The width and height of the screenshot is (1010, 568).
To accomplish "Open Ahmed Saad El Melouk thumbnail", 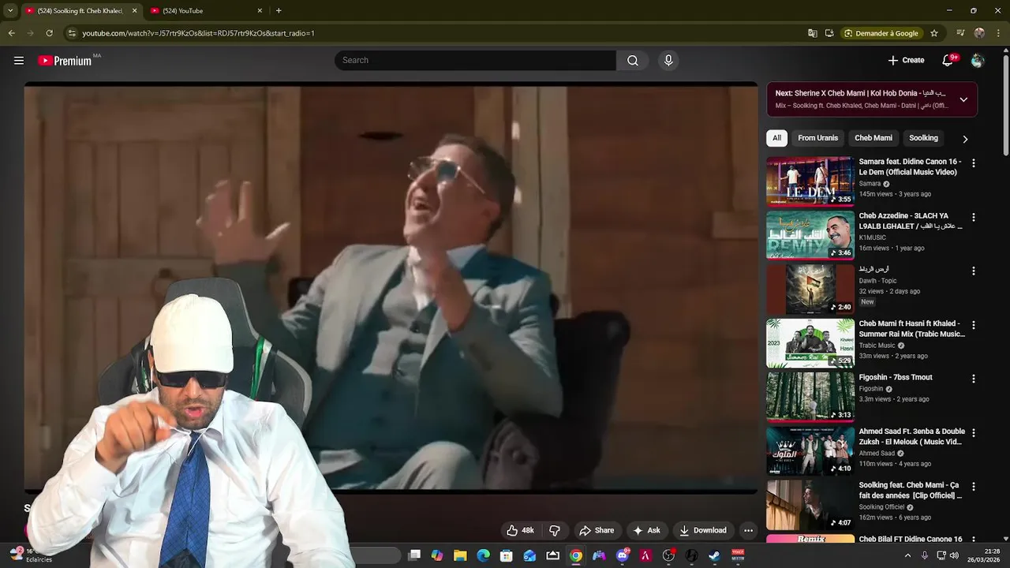I will point(810,450).
